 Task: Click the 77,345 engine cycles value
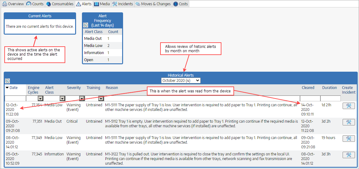[36, 154]
